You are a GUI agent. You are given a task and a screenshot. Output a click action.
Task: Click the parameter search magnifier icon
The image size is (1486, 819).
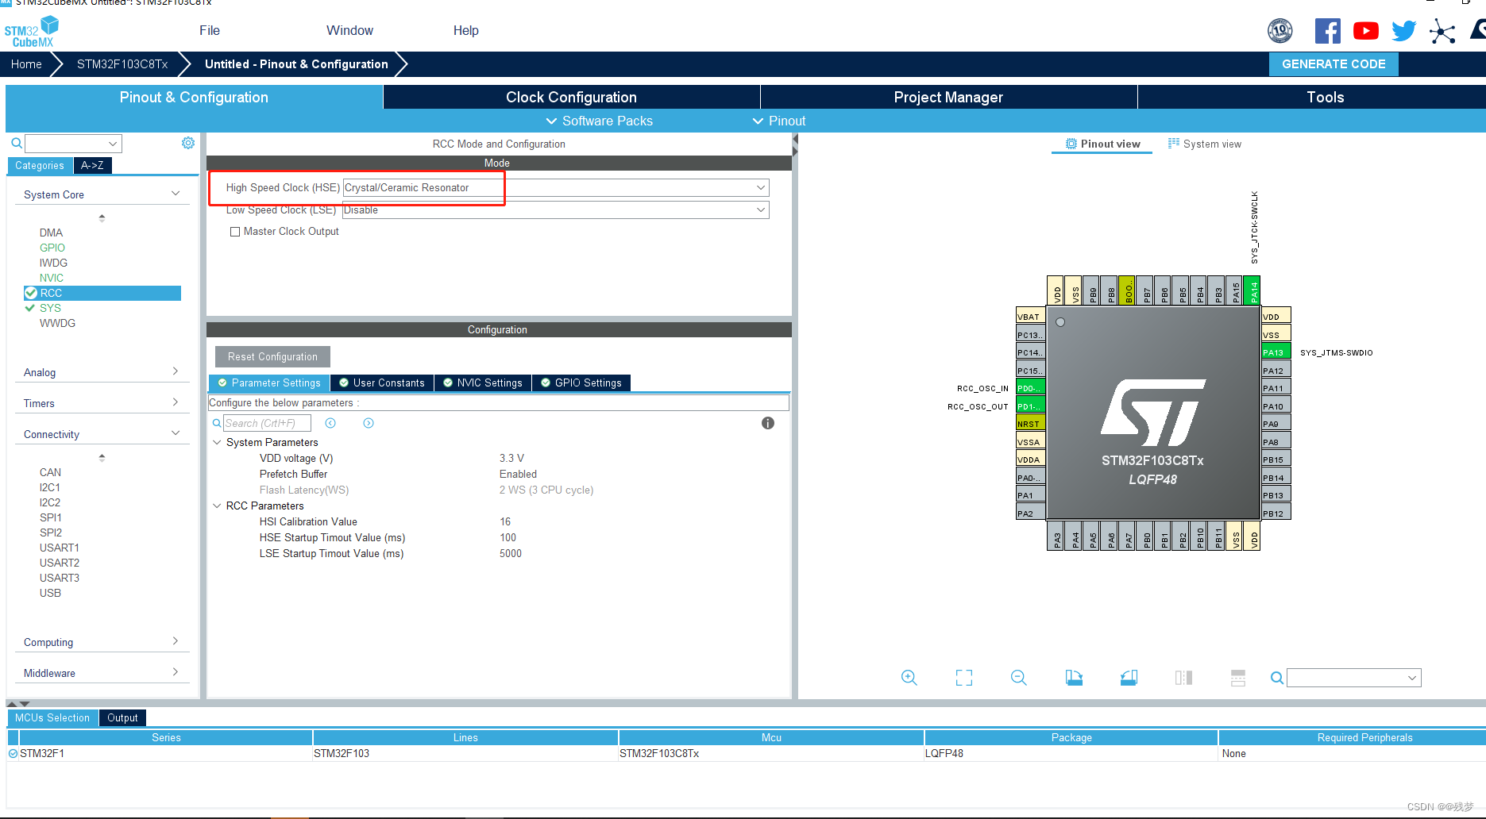(217, 424)
